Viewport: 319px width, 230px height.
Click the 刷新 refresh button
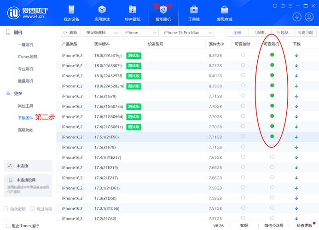coord(70,33)
